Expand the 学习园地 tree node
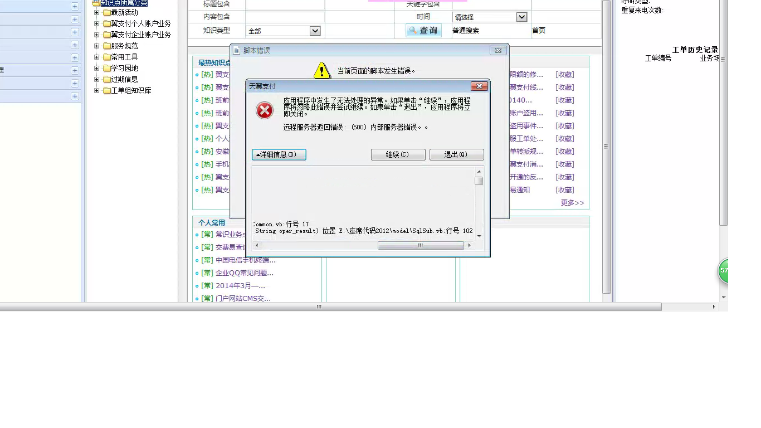Image resolution: width=761 pixels, height=428 pixels. point(96,68)
